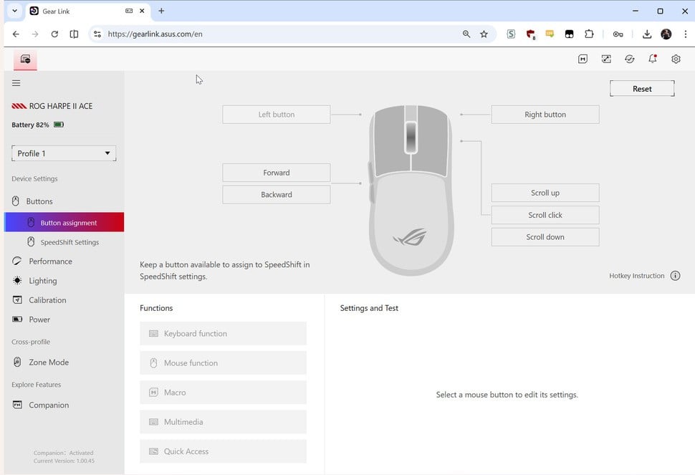Open a new browser tab

click(161, 11)
